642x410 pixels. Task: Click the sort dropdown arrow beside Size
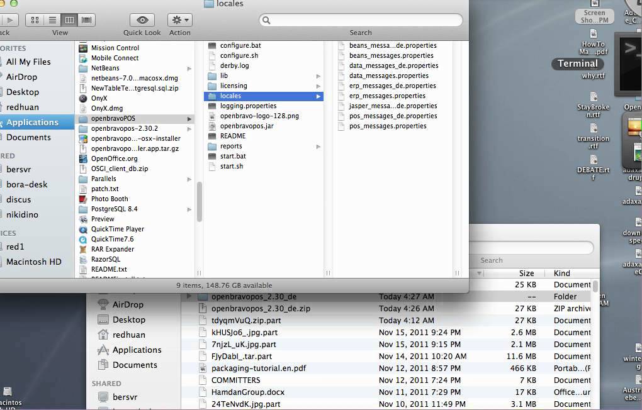pos(479,274)
